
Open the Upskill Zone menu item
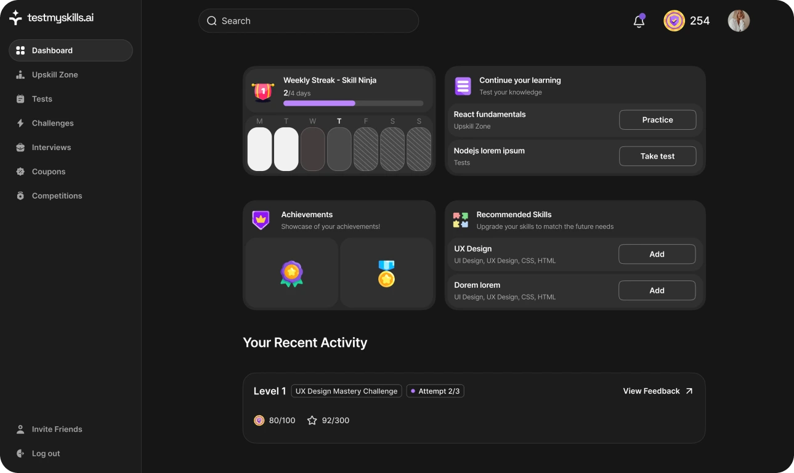tap(55, 75)
